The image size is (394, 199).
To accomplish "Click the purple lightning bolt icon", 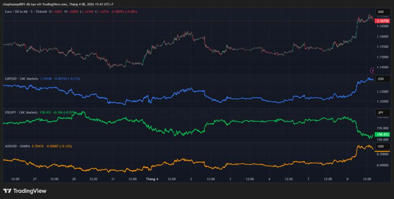I will (x=372, y=71).
